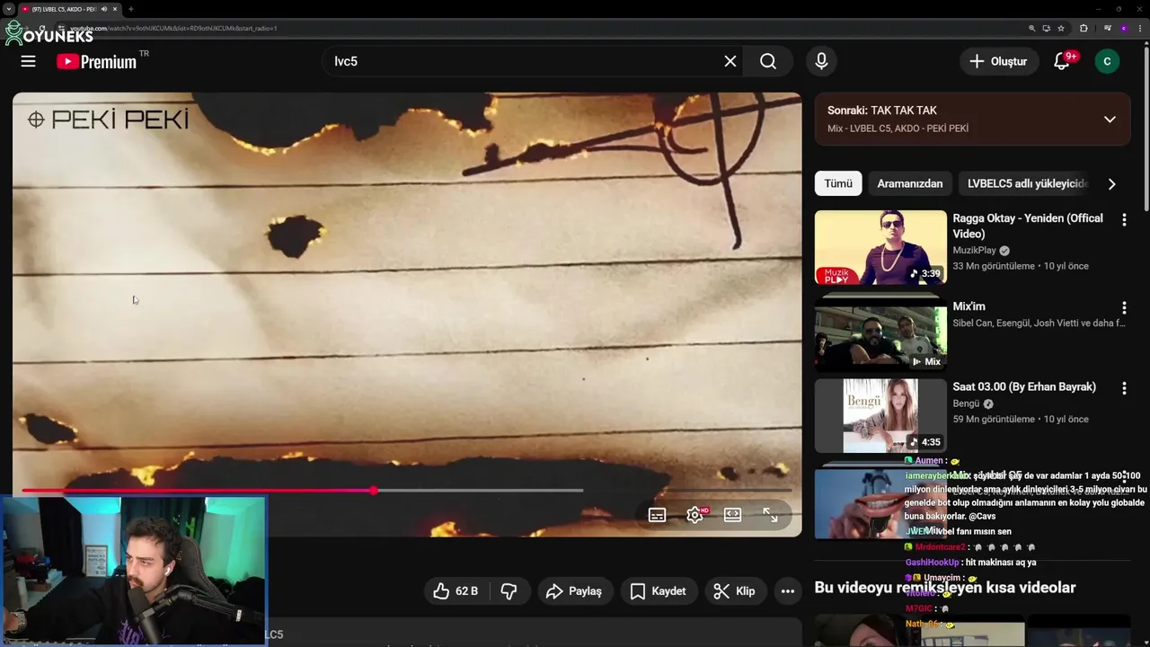Go to YouTube Premium home logo
Screen dimensions: 1150x647
(97, 61)
